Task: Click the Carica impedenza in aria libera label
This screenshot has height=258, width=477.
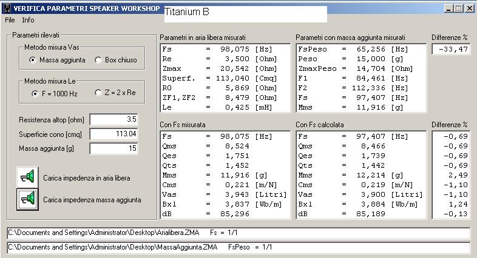Action: click(x=87, y=178)
